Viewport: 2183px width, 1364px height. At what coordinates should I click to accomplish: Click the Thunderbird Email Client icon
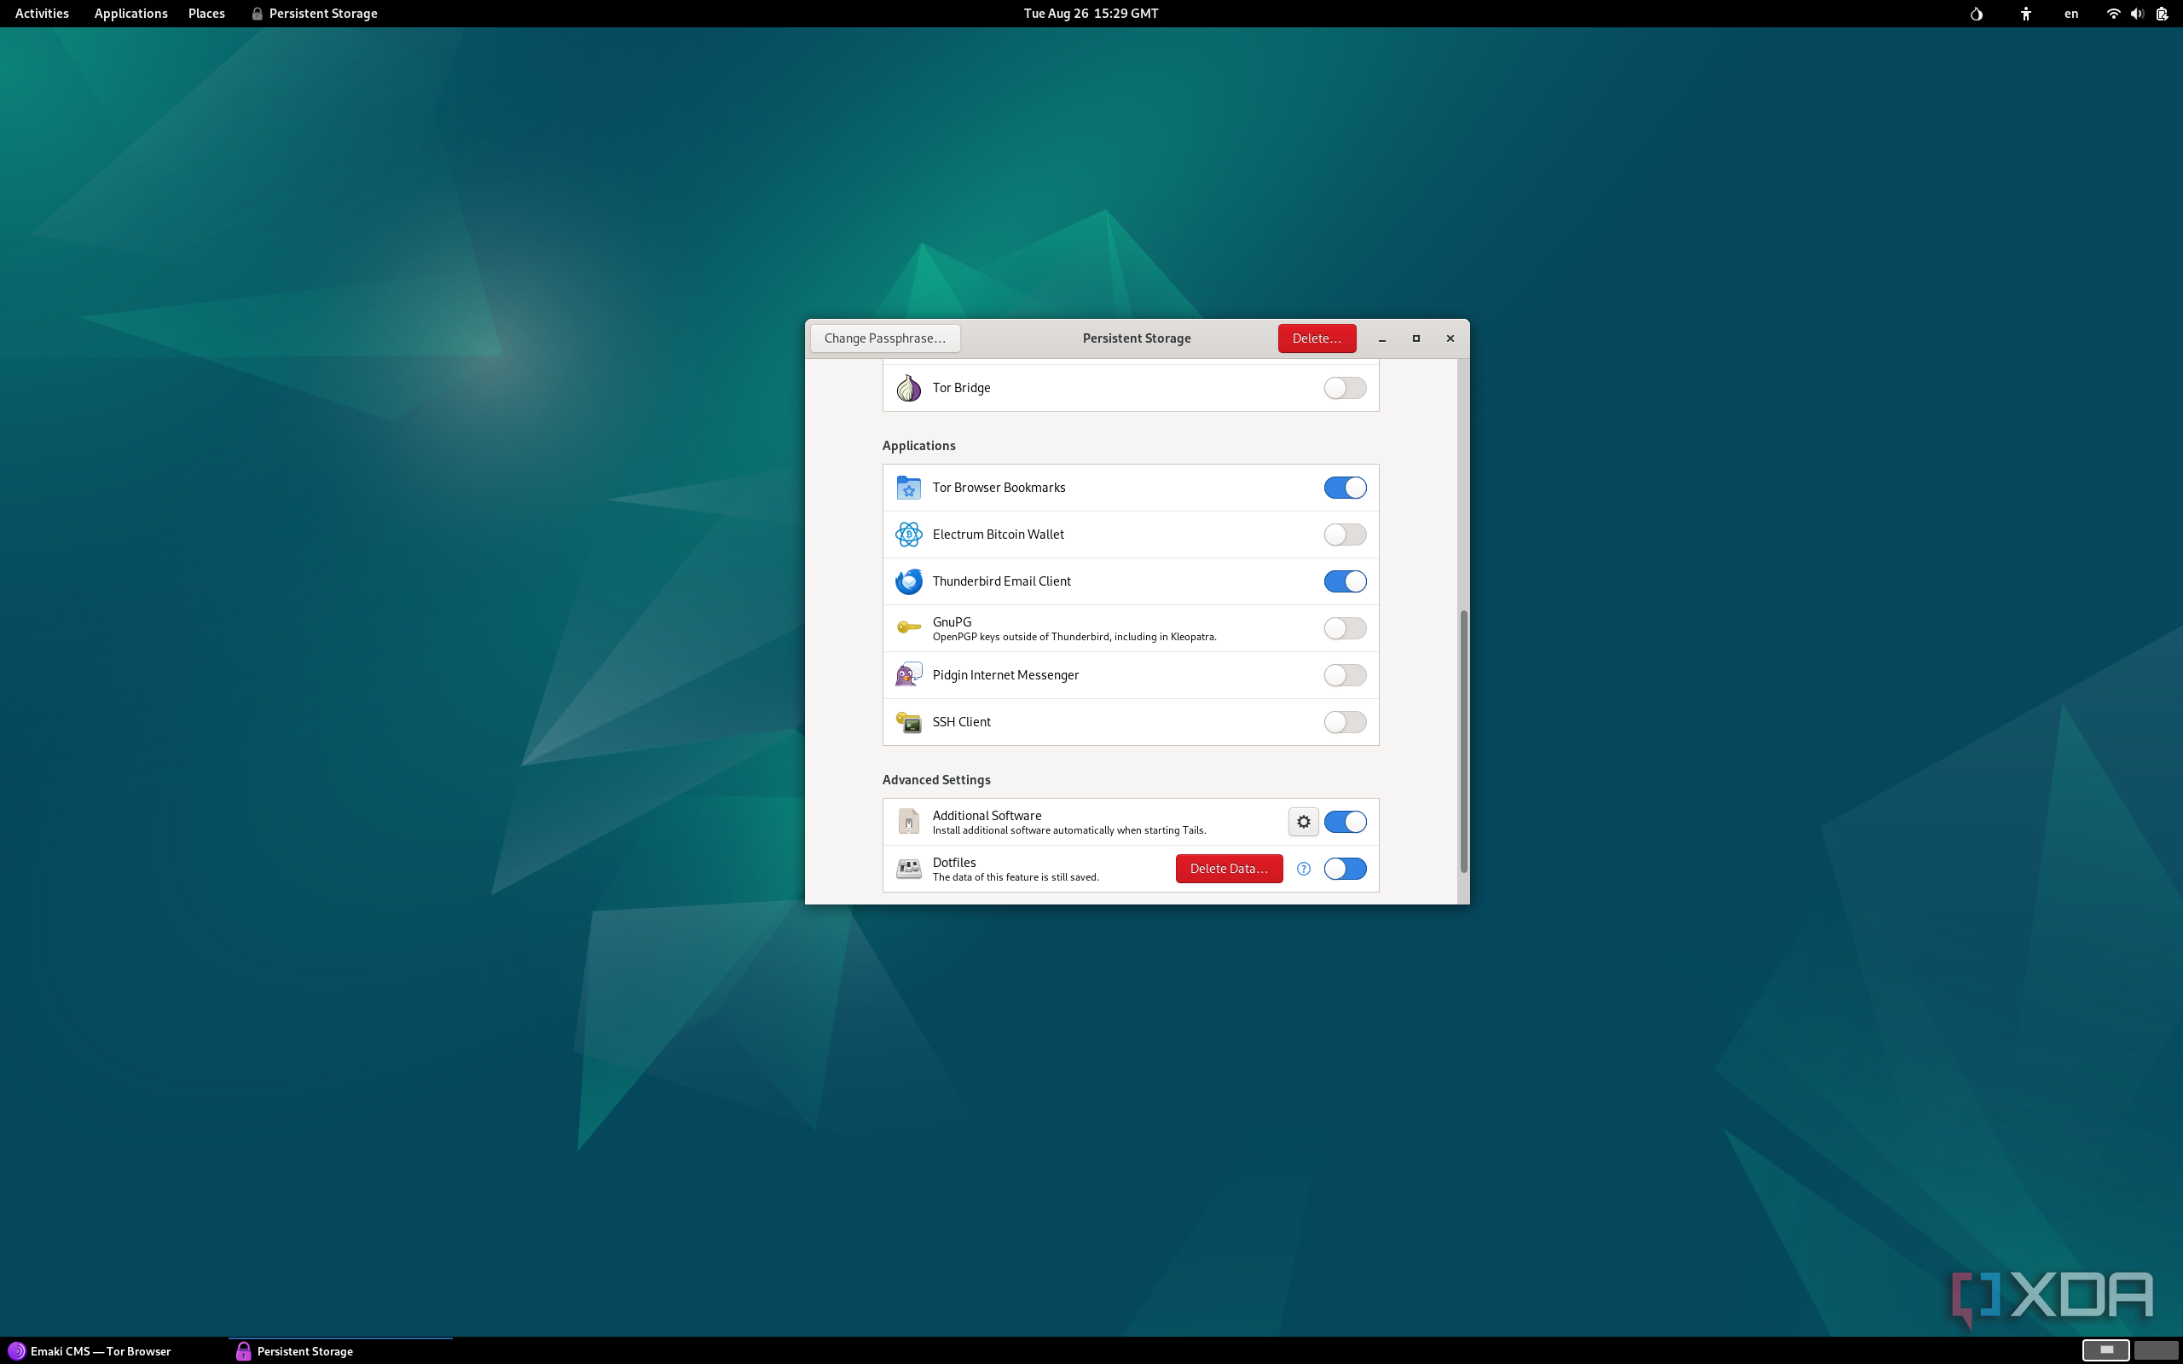coord(907,581)
